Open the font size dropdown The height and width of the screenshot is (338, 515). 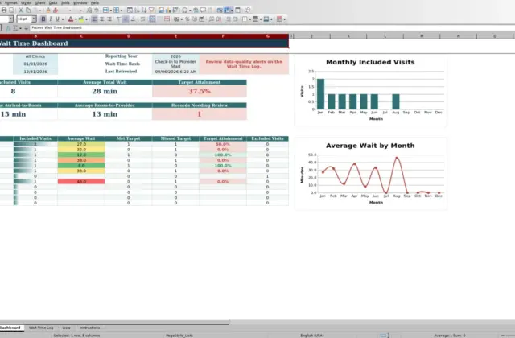tap(34, 19)
